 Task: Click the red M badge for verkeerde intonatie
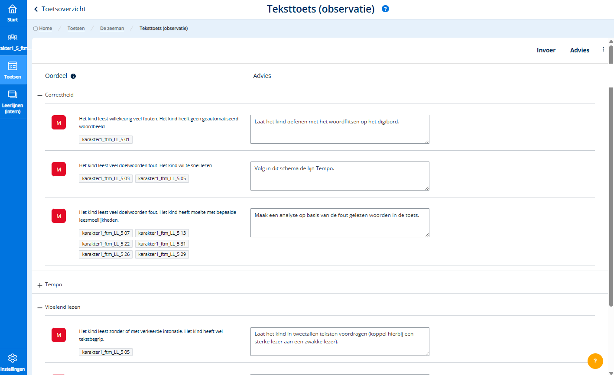click(58, 335)
